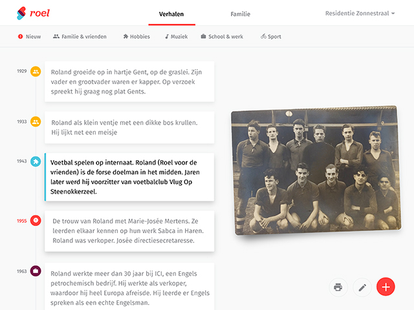Screen dimensions: 414x310
Task: Filter stories by Hobbies
Action: (136, 37)
